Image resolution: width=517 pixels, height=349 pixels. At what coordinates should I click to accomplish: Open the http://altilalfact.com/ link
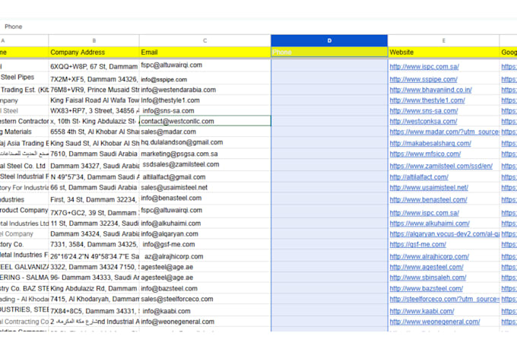[x=419, y=177]
